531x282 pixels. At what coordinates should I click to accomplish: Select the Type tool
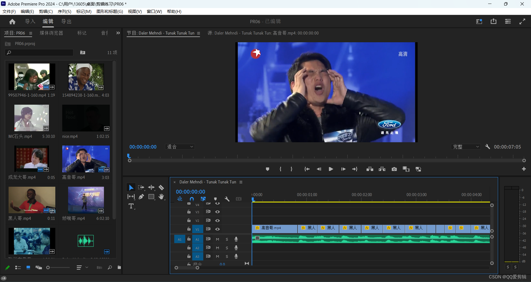pyautogui.click(x=131, y=206)
